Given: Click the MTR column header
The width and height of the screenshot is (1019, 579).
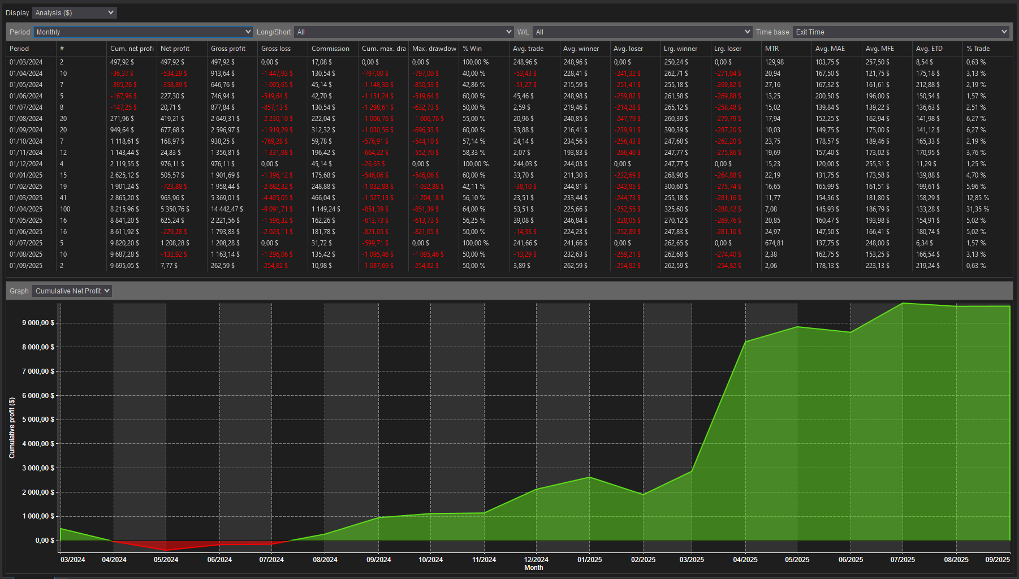Looking at the screenshot, I should (x=785, y=49).
